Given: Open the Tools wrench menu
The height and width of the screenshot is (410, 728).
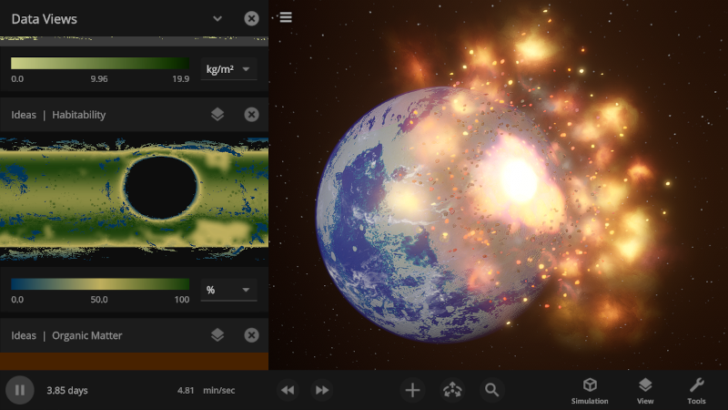Looking at the screenshot, I should [696, 390].
